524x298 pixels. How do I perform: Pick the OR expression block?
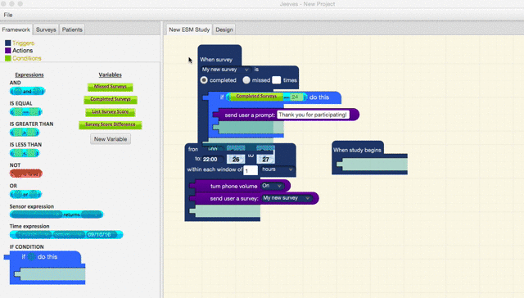(x=25, y=194)
